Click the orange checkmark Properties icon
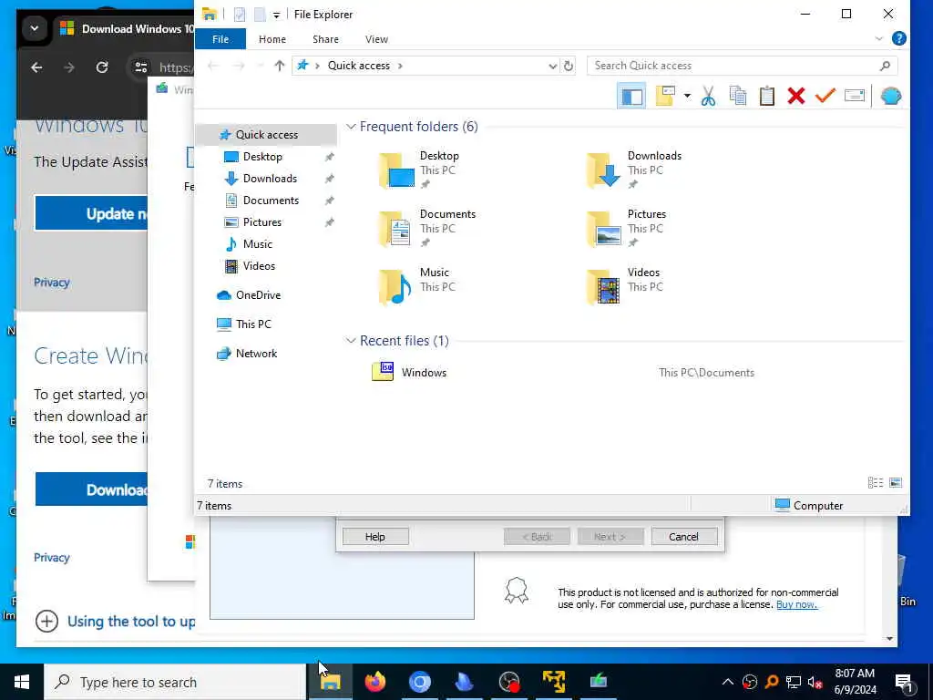The height and width of the screenshot is (700, 933). 825,97
